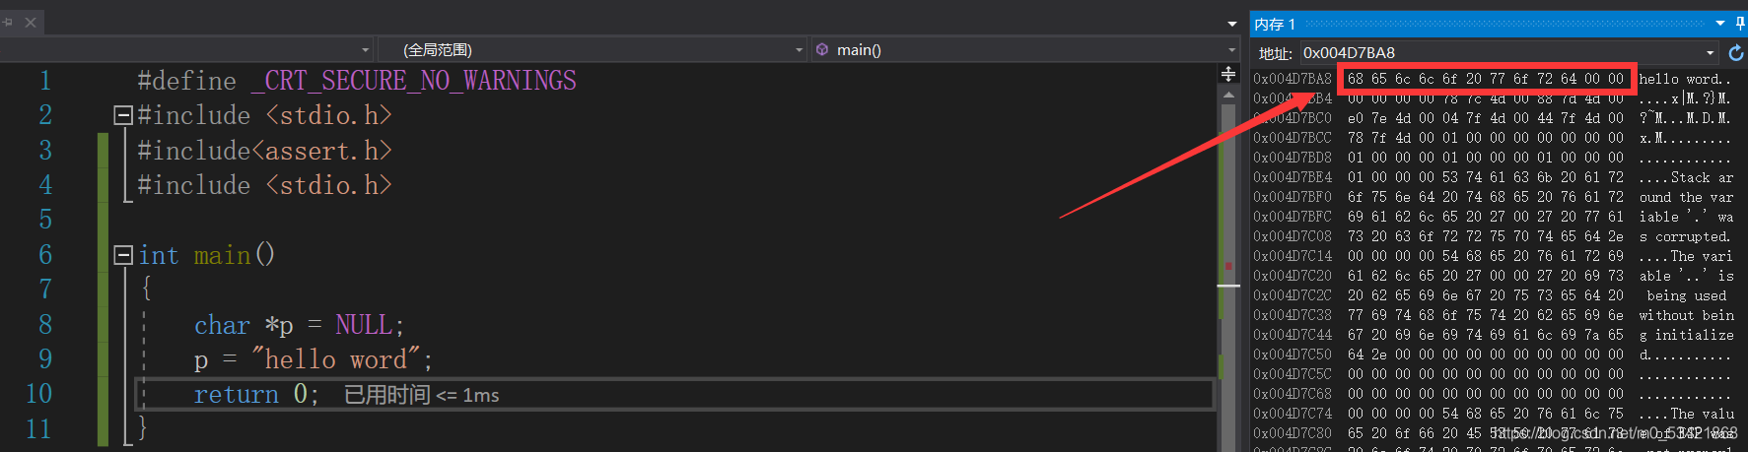Screen dimensions: 1748x452
Task: Click the "s corrupted." ASCII text
Action: pos(1686,236)
